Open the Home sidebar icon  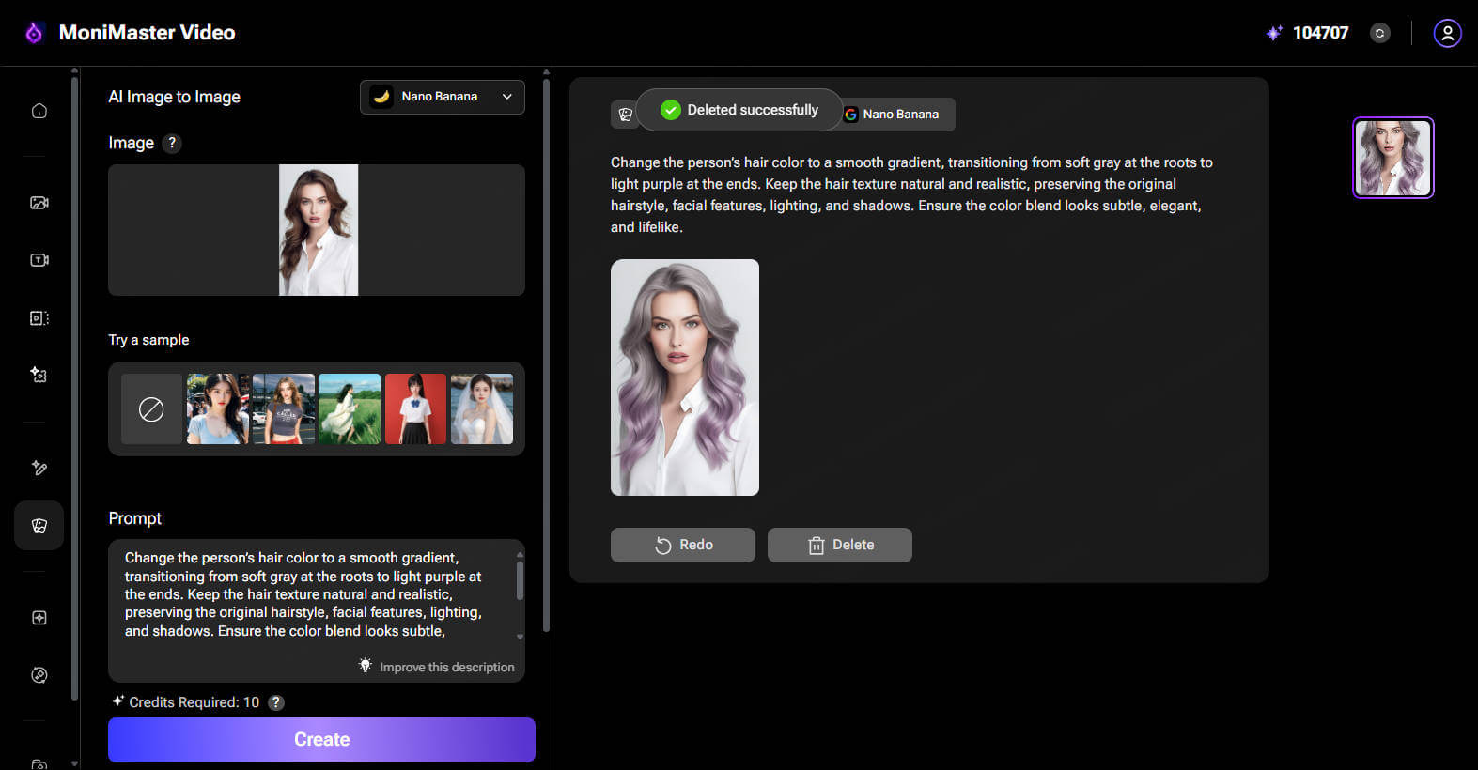point(39,111)
